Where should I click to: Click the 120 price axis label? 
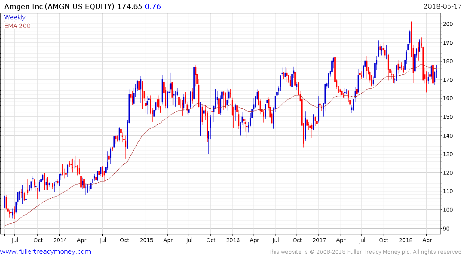point(448,173)
